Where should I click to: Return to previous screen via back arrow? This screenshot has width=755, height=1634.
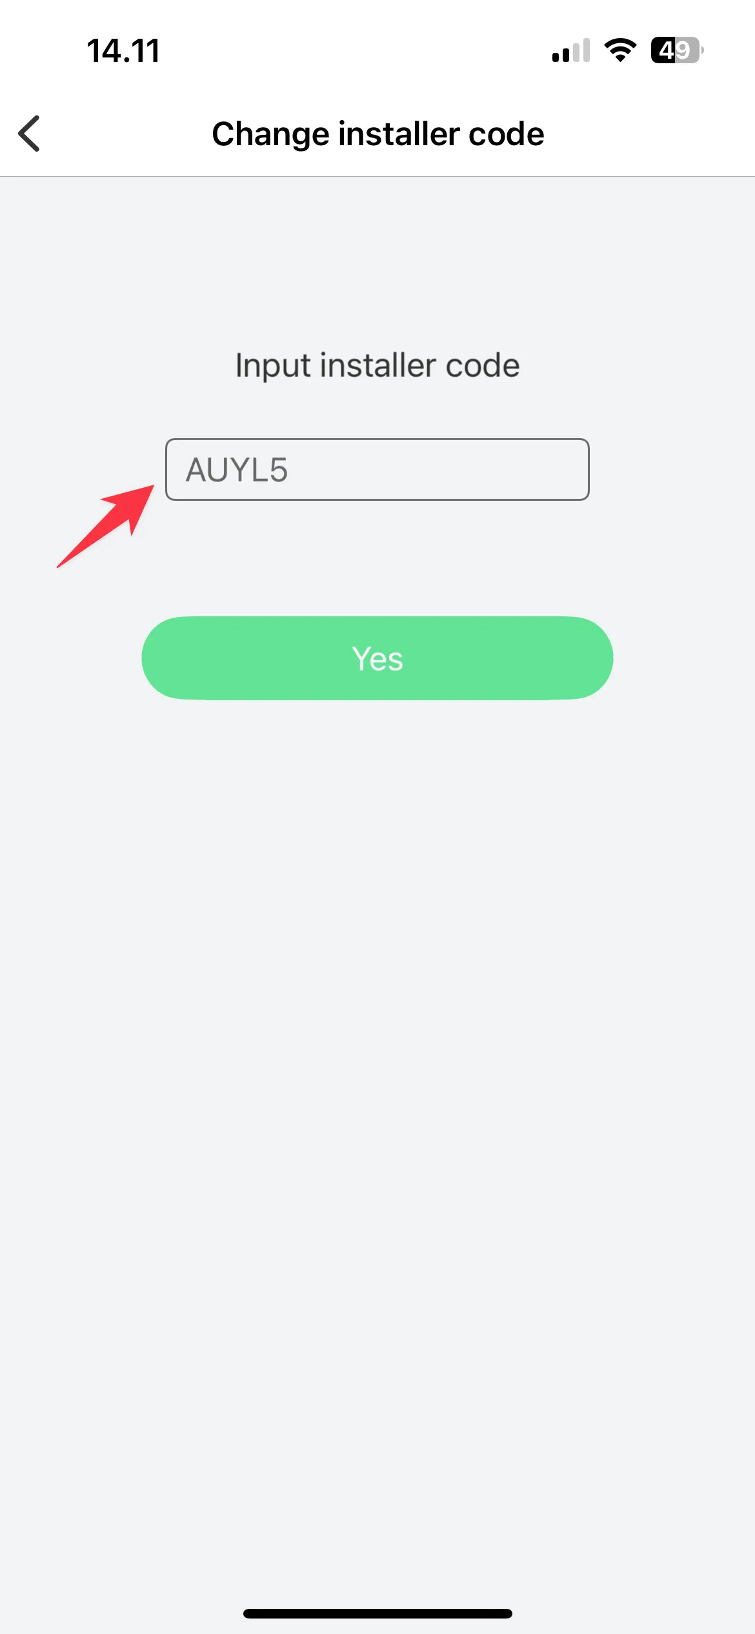click(x=29, y=134)
